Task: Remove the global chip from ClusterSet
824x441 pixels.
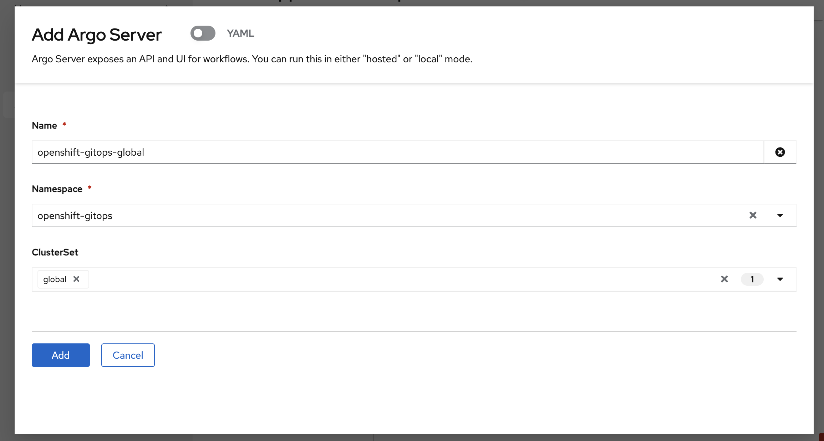Action: coord(76,279)
